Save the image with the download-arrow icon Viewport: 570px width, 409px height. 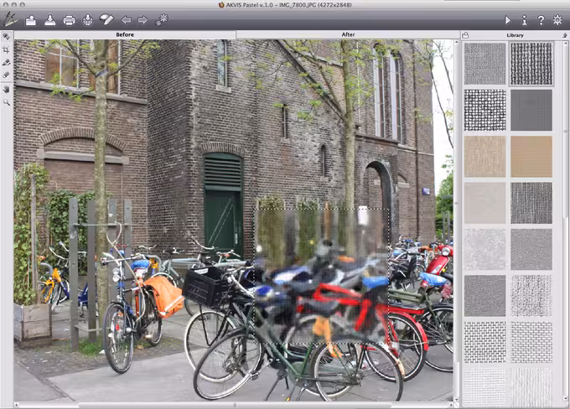(x=49, y=20)
